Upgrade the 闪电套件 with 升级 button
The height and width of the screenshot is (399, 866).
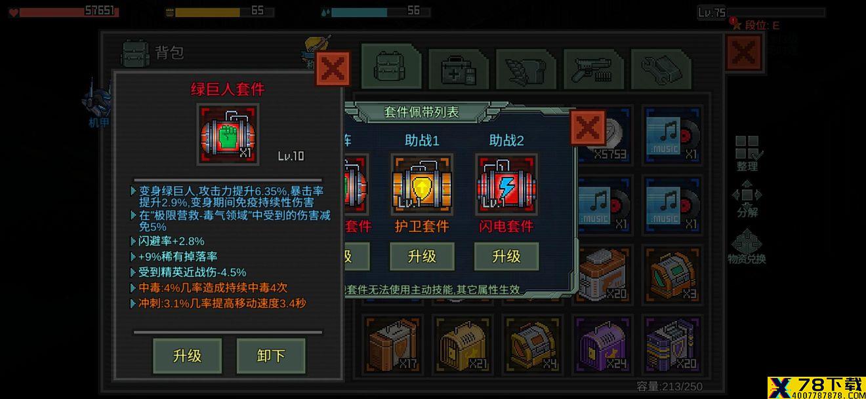point(506,256)
